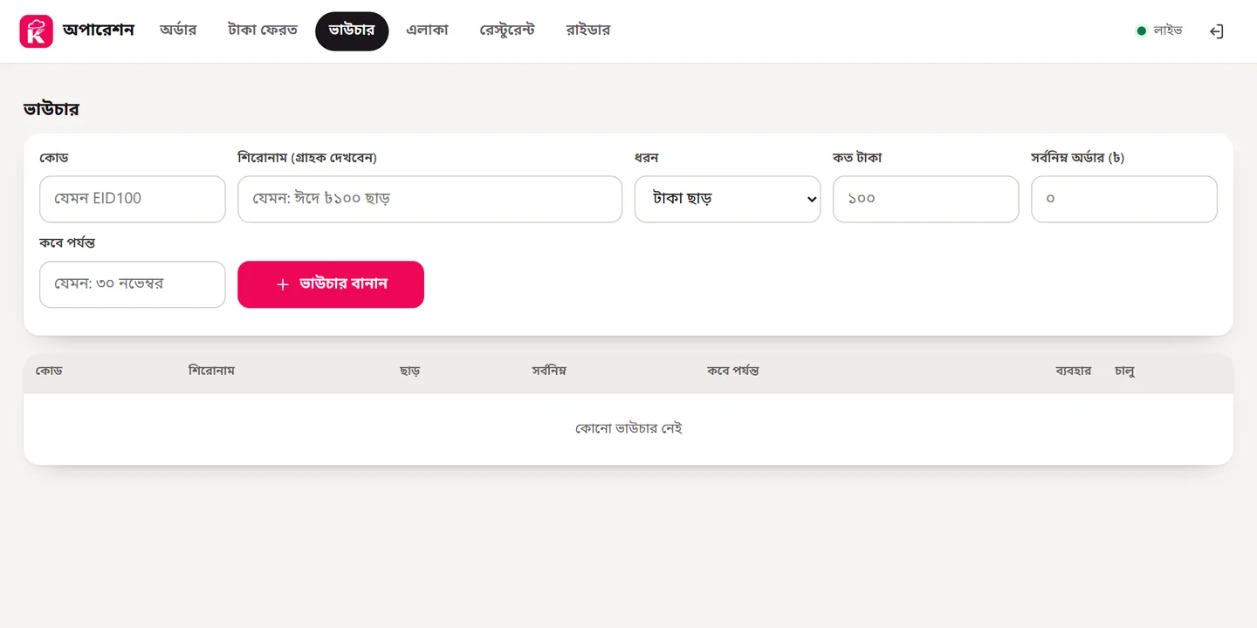Focus the কোড input field
Viewport: 1257px width, 628px height.
click(x=133, y=199)
